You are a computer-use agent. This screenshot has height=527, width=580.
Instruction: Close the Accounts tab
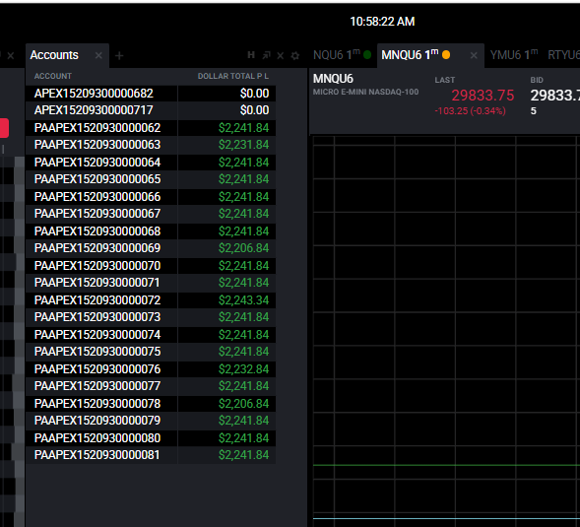tap(98, 55)
